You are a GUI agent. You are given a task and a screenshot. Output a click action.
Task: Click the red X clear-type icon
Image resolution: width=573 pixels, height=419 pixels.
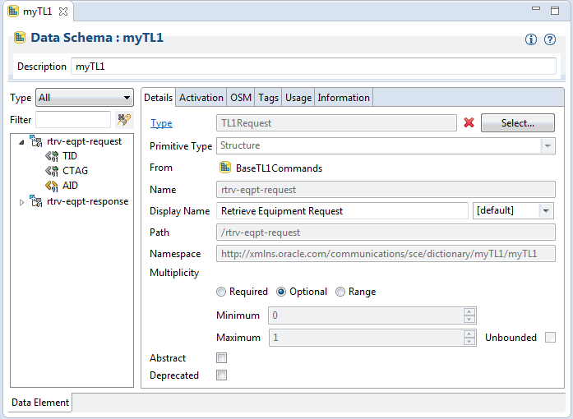click(x=469, y=122)
